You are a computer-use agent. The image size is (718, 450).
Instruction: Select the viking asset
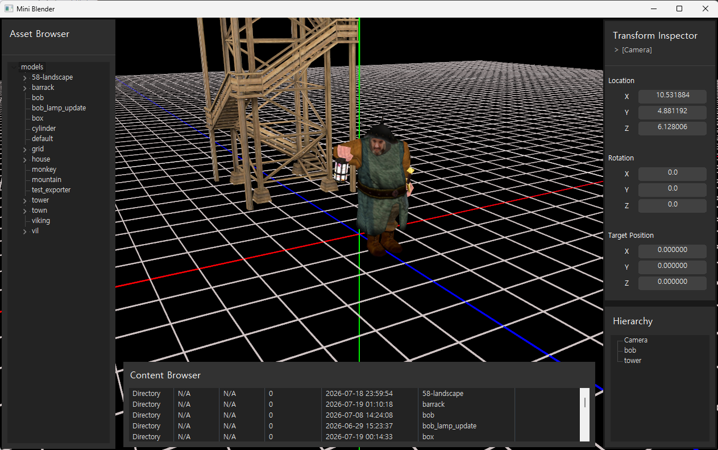pyautogui.click(x=41, y=221)
